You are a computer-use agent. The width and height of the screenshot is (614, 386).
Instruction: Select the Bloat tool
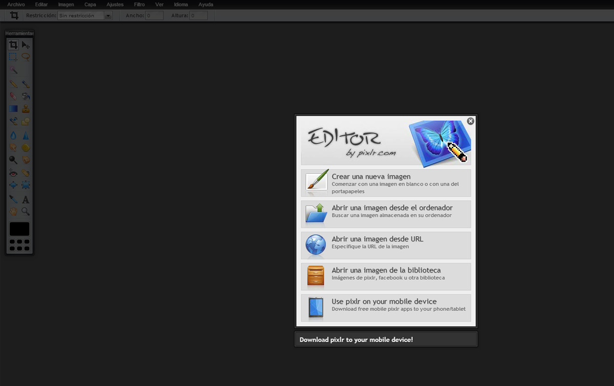point(13,185)
